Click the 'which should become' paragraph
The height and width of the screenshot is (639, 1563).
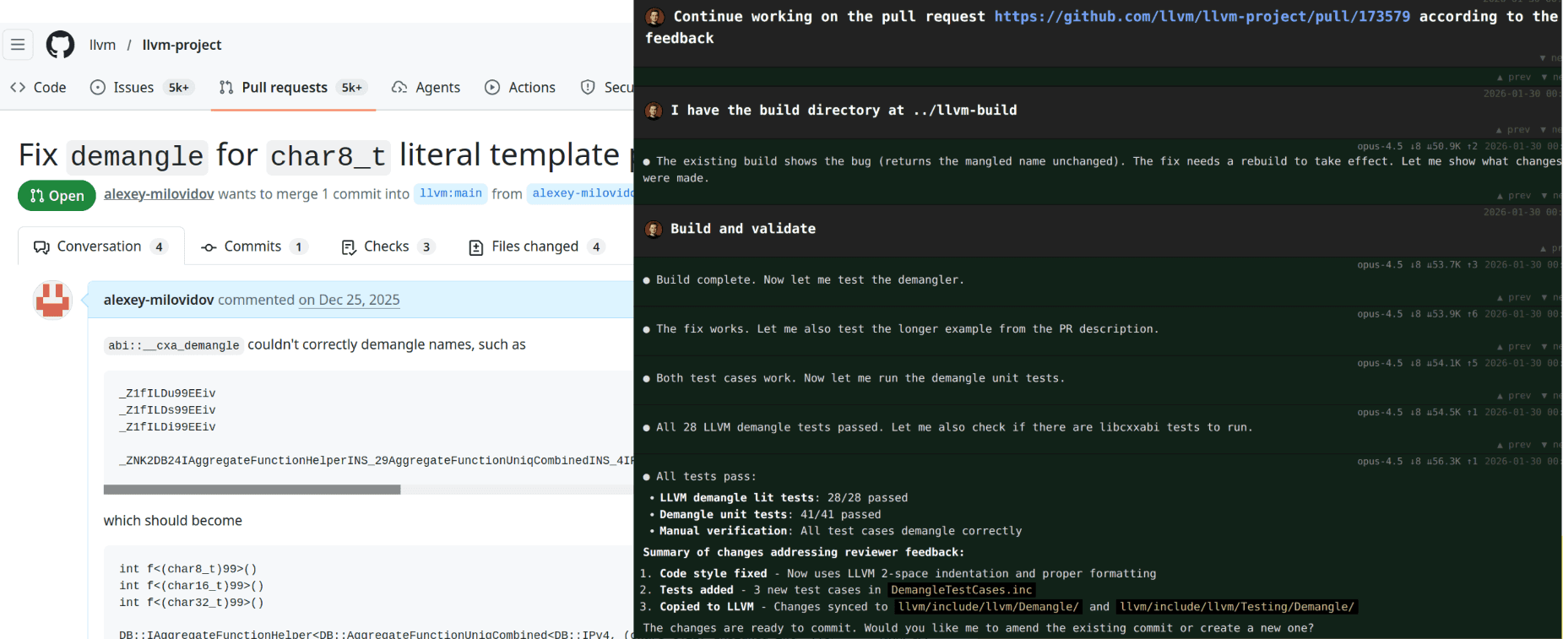click(x=173, y=521)
